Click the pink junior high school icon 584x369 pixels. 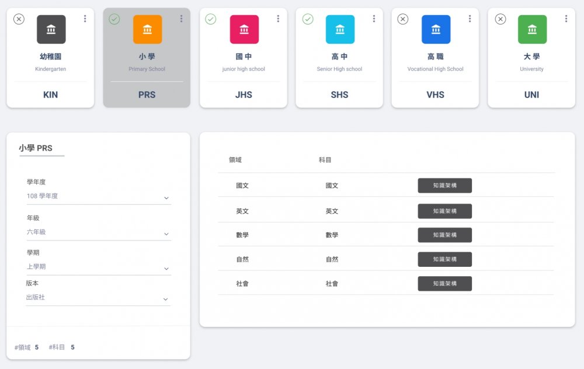(x=244, y=29)
